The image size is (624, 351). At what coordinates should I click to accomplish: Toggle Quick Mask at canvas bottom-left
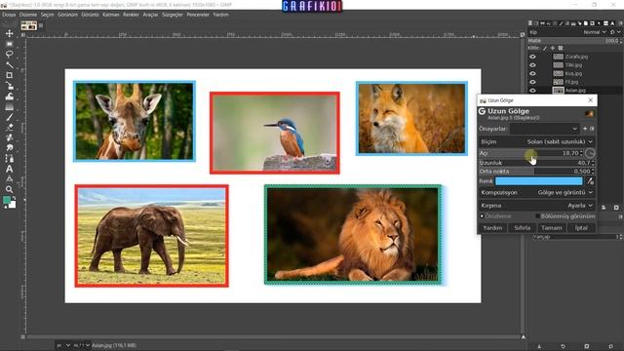pos(22,337)
